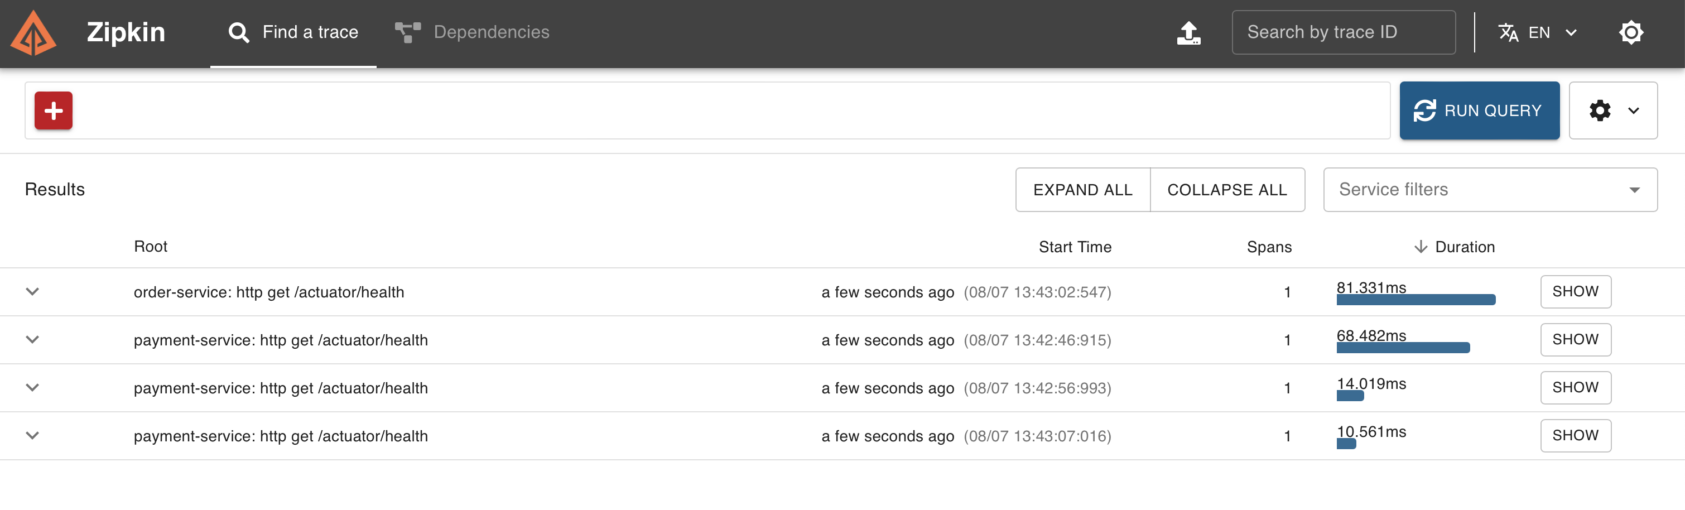The width and height of the screenshot is (1685, 510).
Task: Click the 81.331ms duration bar
Action: coord(1416,300)
